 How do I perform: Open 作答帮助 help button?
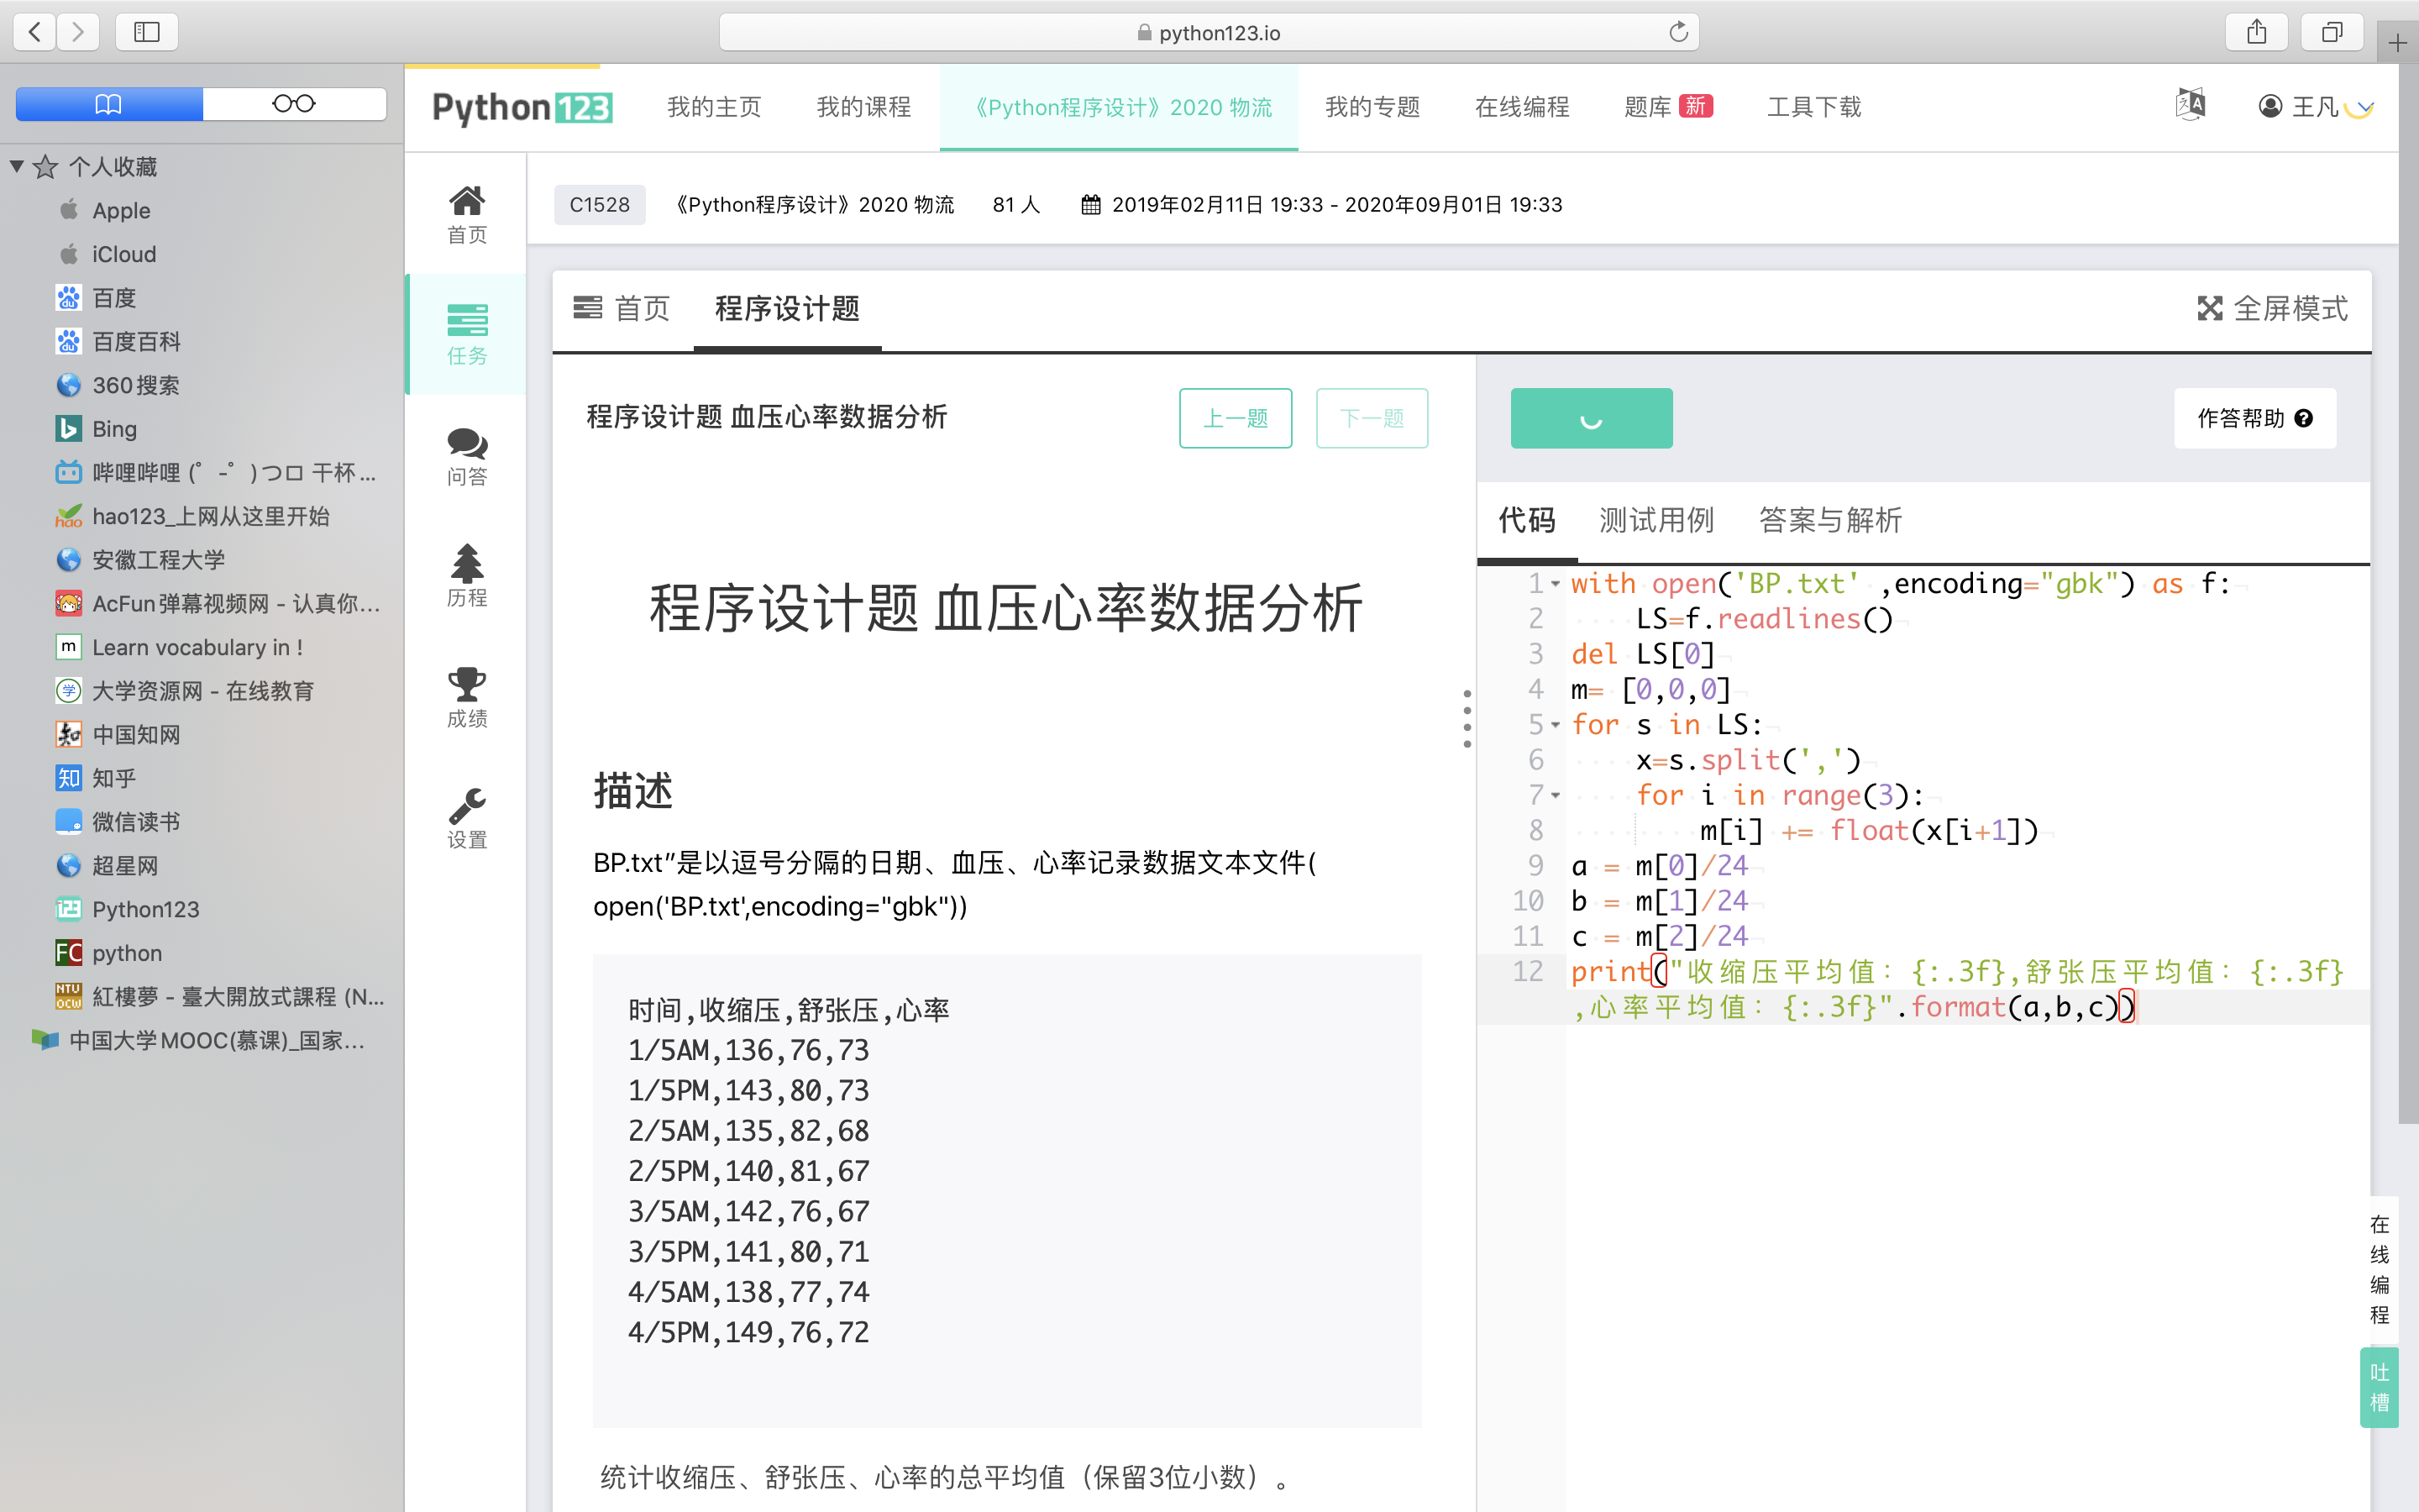coord(2254,418)
